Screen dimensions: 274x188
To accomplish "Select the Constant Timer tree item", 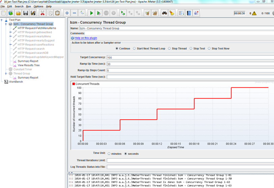I will pos(23,69).
